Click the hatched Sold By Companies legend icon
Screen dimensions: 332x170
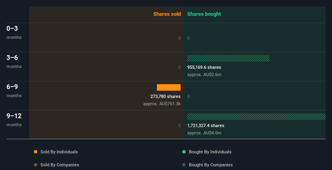(x=36, y=165)
